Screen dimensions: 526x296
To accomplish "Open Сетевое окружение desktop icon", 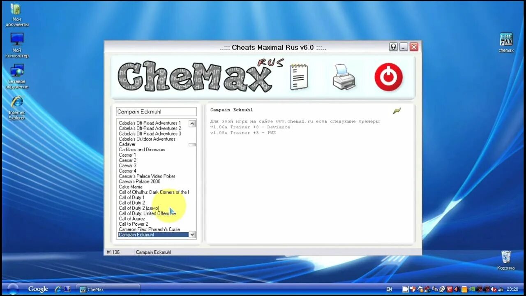I will coord(17,76).
